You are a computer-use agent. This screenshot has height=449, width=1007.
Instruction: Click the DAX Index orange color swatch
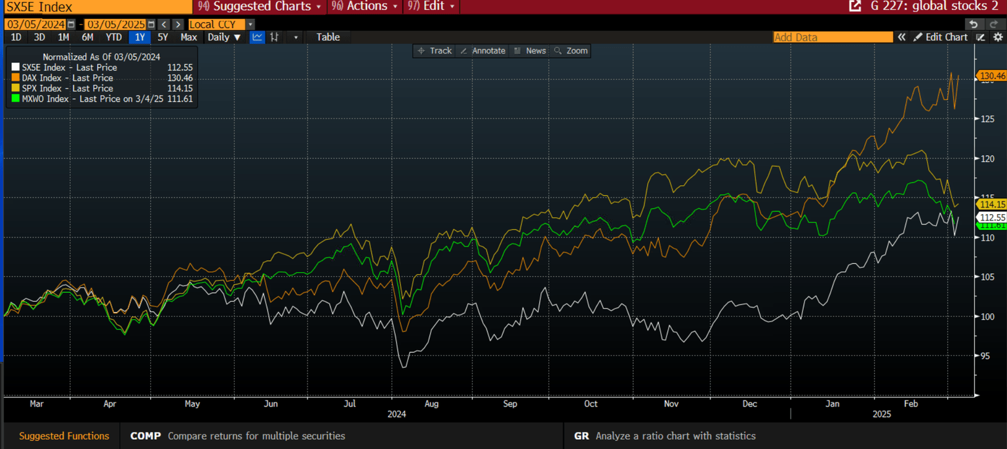click(16, 78)
